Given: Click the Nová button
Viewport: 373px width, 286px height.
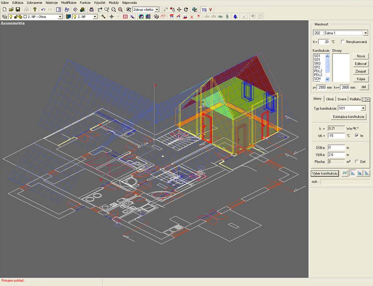Looking at the screenshot, I should [360, 56].
